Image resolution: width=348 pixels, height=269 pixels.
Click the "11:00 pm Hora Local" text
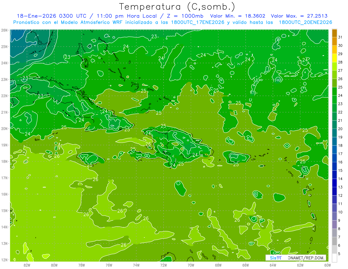(127, 16)
